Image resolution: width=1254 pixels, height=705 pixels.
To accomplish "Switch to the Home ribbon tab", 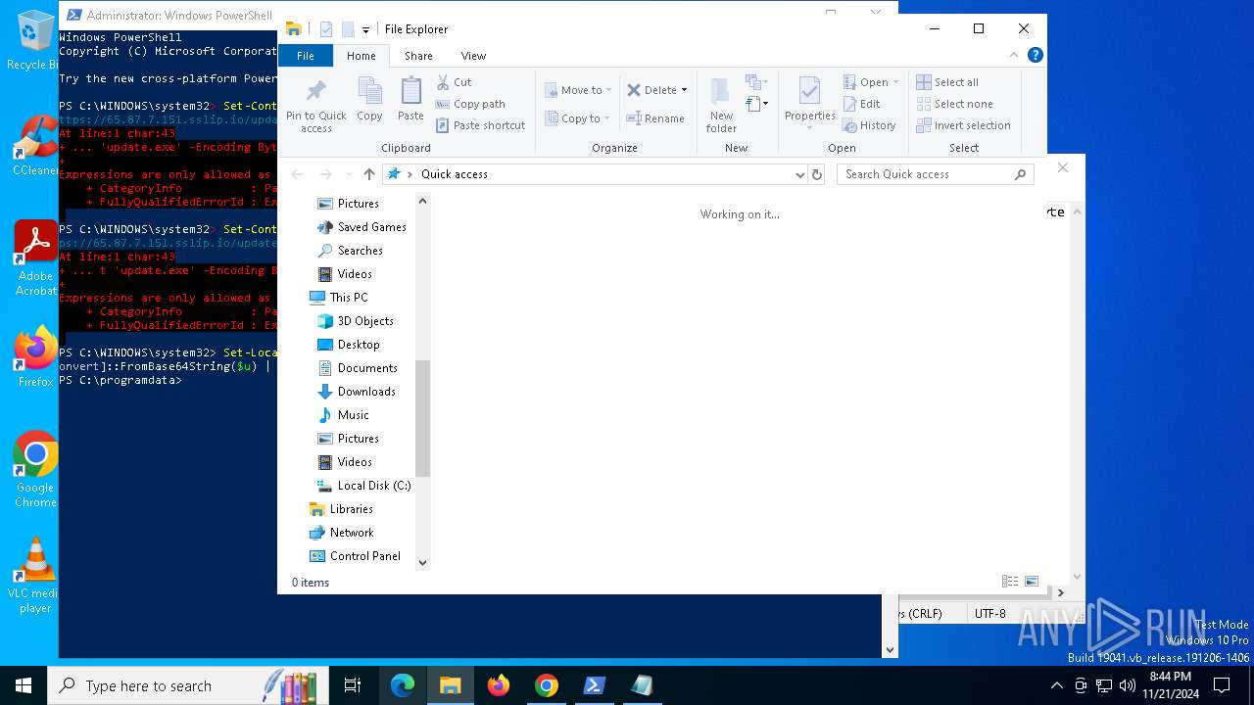I will coord(361,56).
